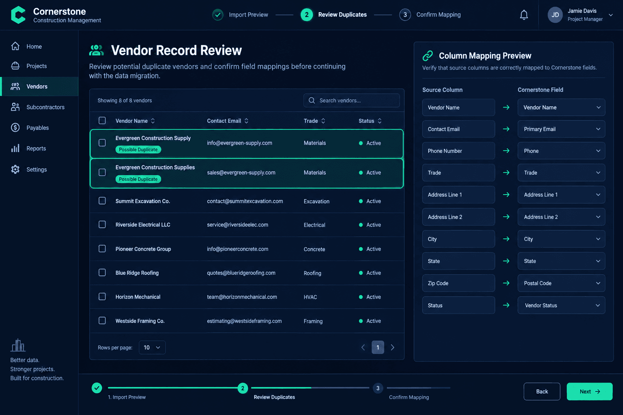Viewport: 623px width, 415px height.
Task: Click the Subcontractors icon in sidebar
Action: 15,107
